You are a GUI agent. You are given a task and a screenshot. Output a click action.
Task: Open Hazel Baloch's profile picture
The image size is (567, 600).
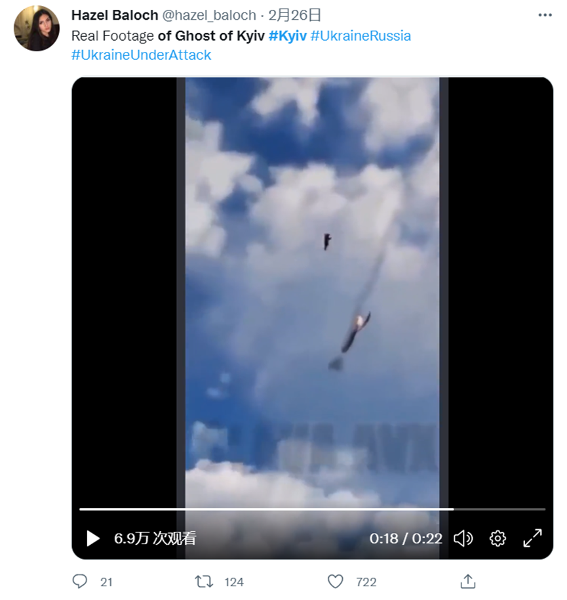pyautogui.click(x=36, y=28)
